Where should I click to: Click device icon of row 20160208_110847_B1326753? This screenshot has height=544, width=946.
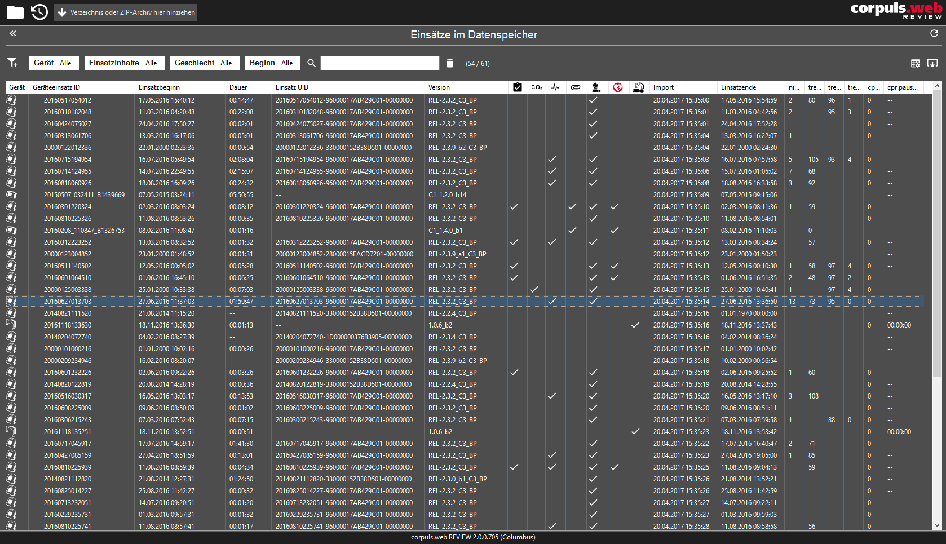tap(11, 230)
